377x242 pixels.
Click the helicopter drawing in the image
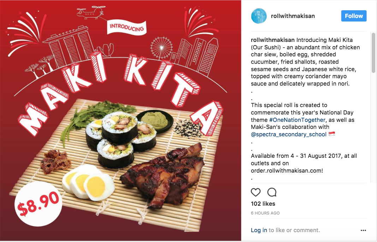(91, 13)
